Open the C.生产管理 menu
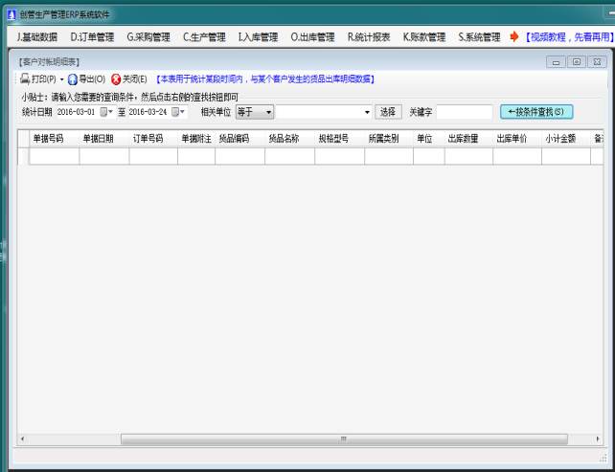This screenshot has width=615, height=472. click(x=204, y=37)
